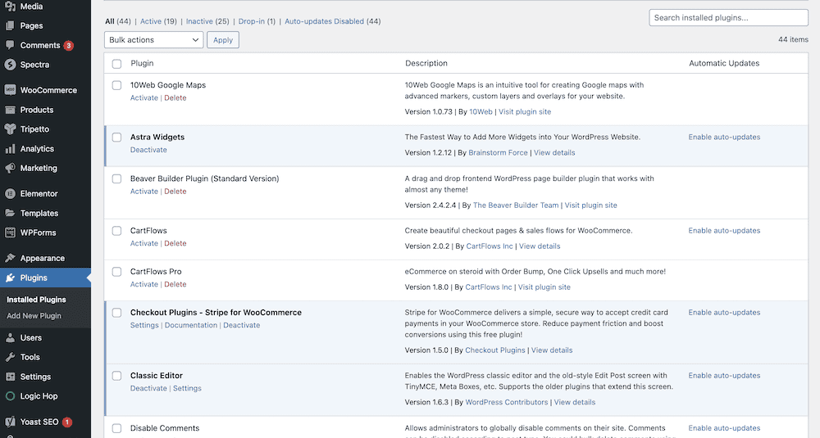Open Tripetto using its sidebar icon
The width and height of the screenshot is (820, 438).
(10, 129)
